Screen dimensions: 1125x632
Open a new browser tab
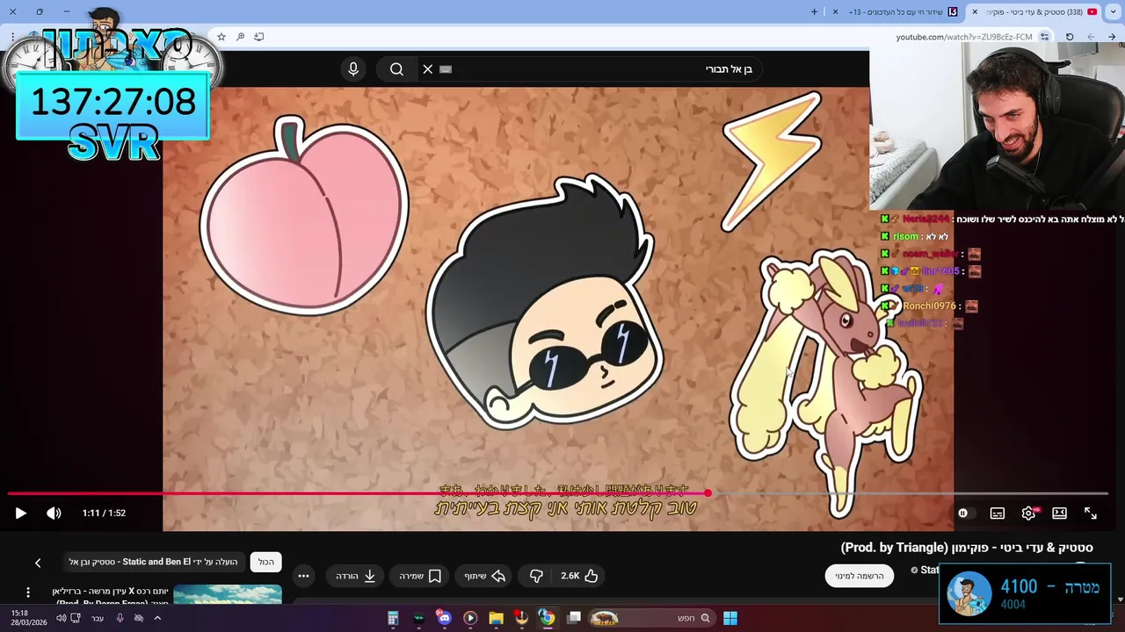814,11
